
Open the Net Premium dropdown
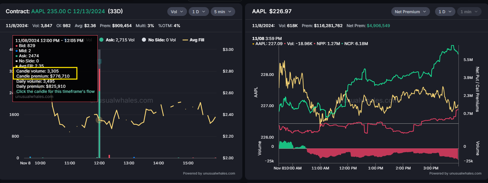[410, 12]
